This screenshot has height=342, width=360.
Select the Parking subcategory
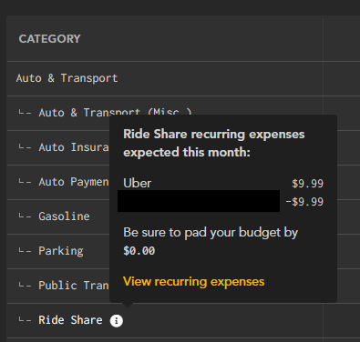tap(61, 251)
